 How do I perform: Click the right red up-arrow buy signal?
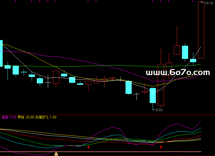point(161,147)
